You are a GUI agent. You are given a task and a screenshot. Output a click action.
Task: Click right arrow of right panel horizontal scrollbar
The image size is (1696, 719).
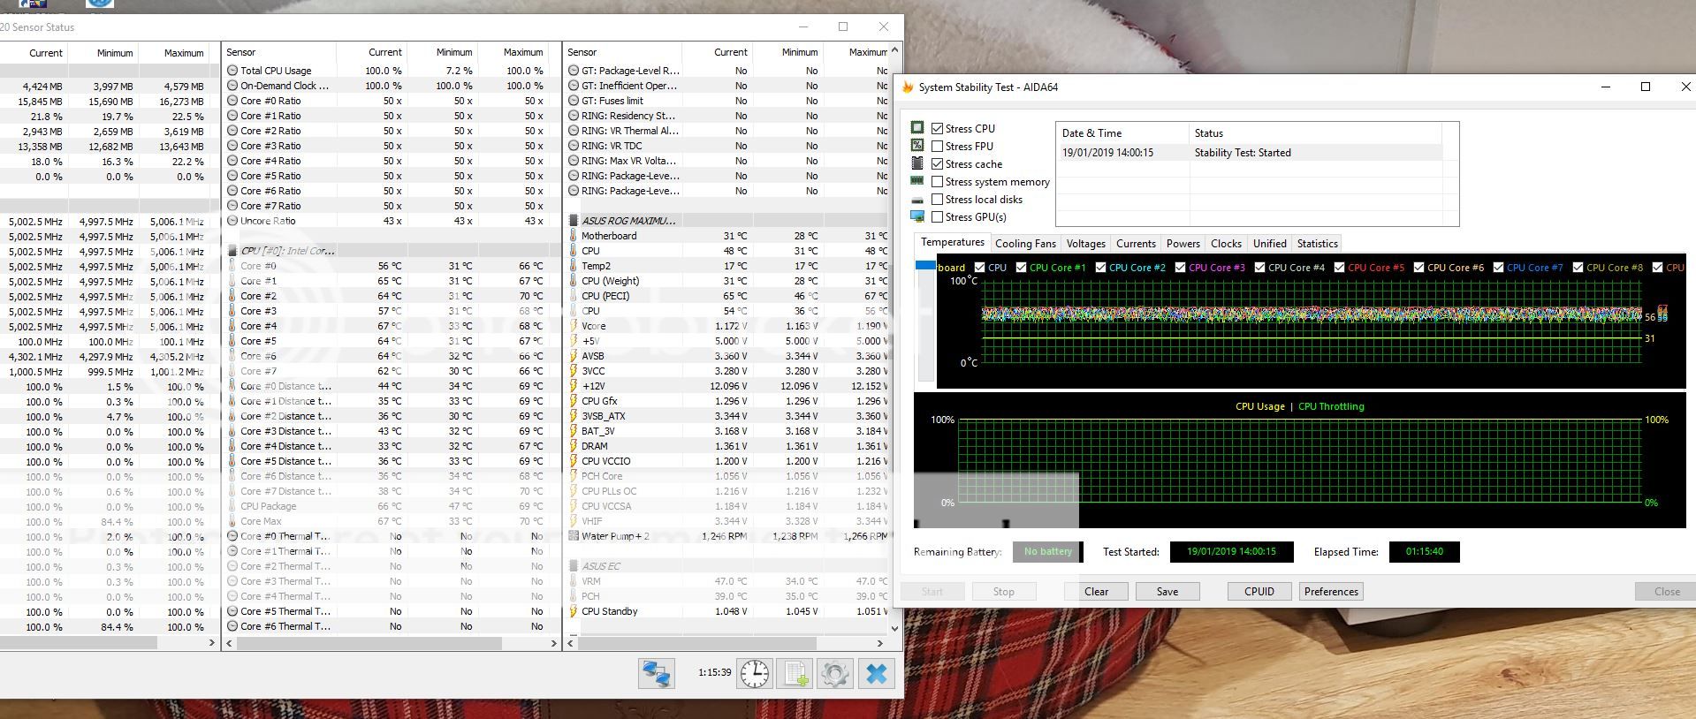880,643
